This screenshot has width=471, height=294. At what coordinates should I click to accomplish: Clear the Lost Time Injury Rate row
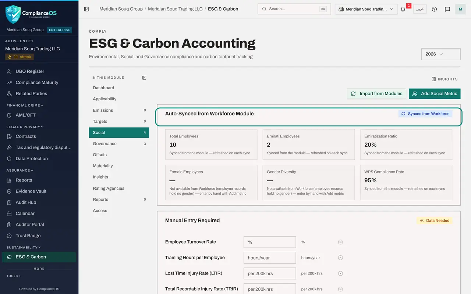[x=340, y=273]
